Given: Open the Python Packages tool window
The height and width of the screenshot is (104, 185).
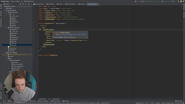Looking at the screenshot, I should (x=43, y=101).
